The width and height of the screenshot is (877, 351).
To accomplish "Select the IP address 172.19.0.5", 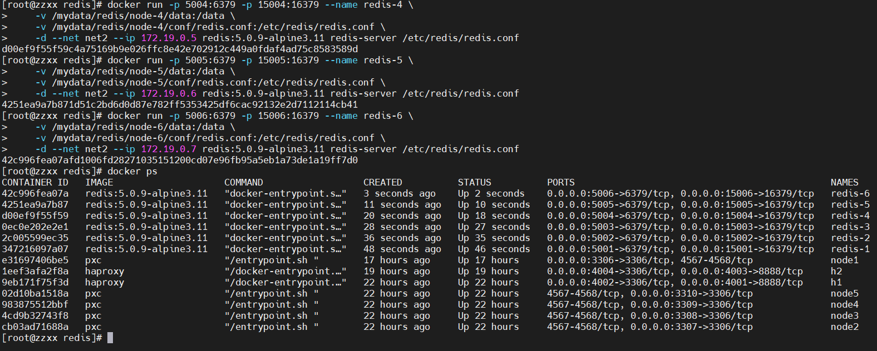I will click(169, 38).
